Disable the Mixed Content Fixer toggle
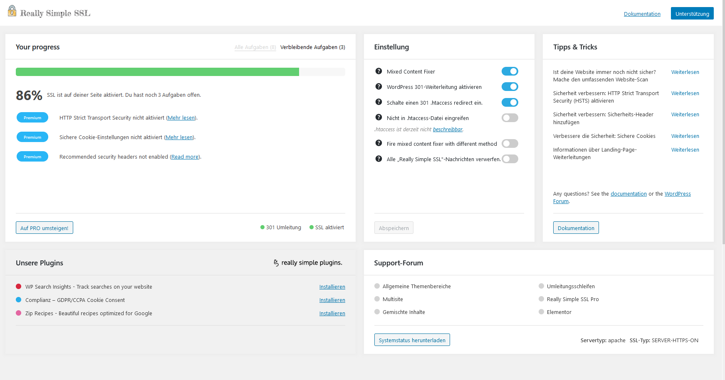This screenshot has width=725, height=380. pyautogui.click(x=510, y=71)
